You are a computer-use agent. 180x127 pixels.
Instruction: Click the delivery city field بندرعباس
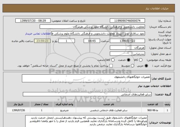point(127,54)
